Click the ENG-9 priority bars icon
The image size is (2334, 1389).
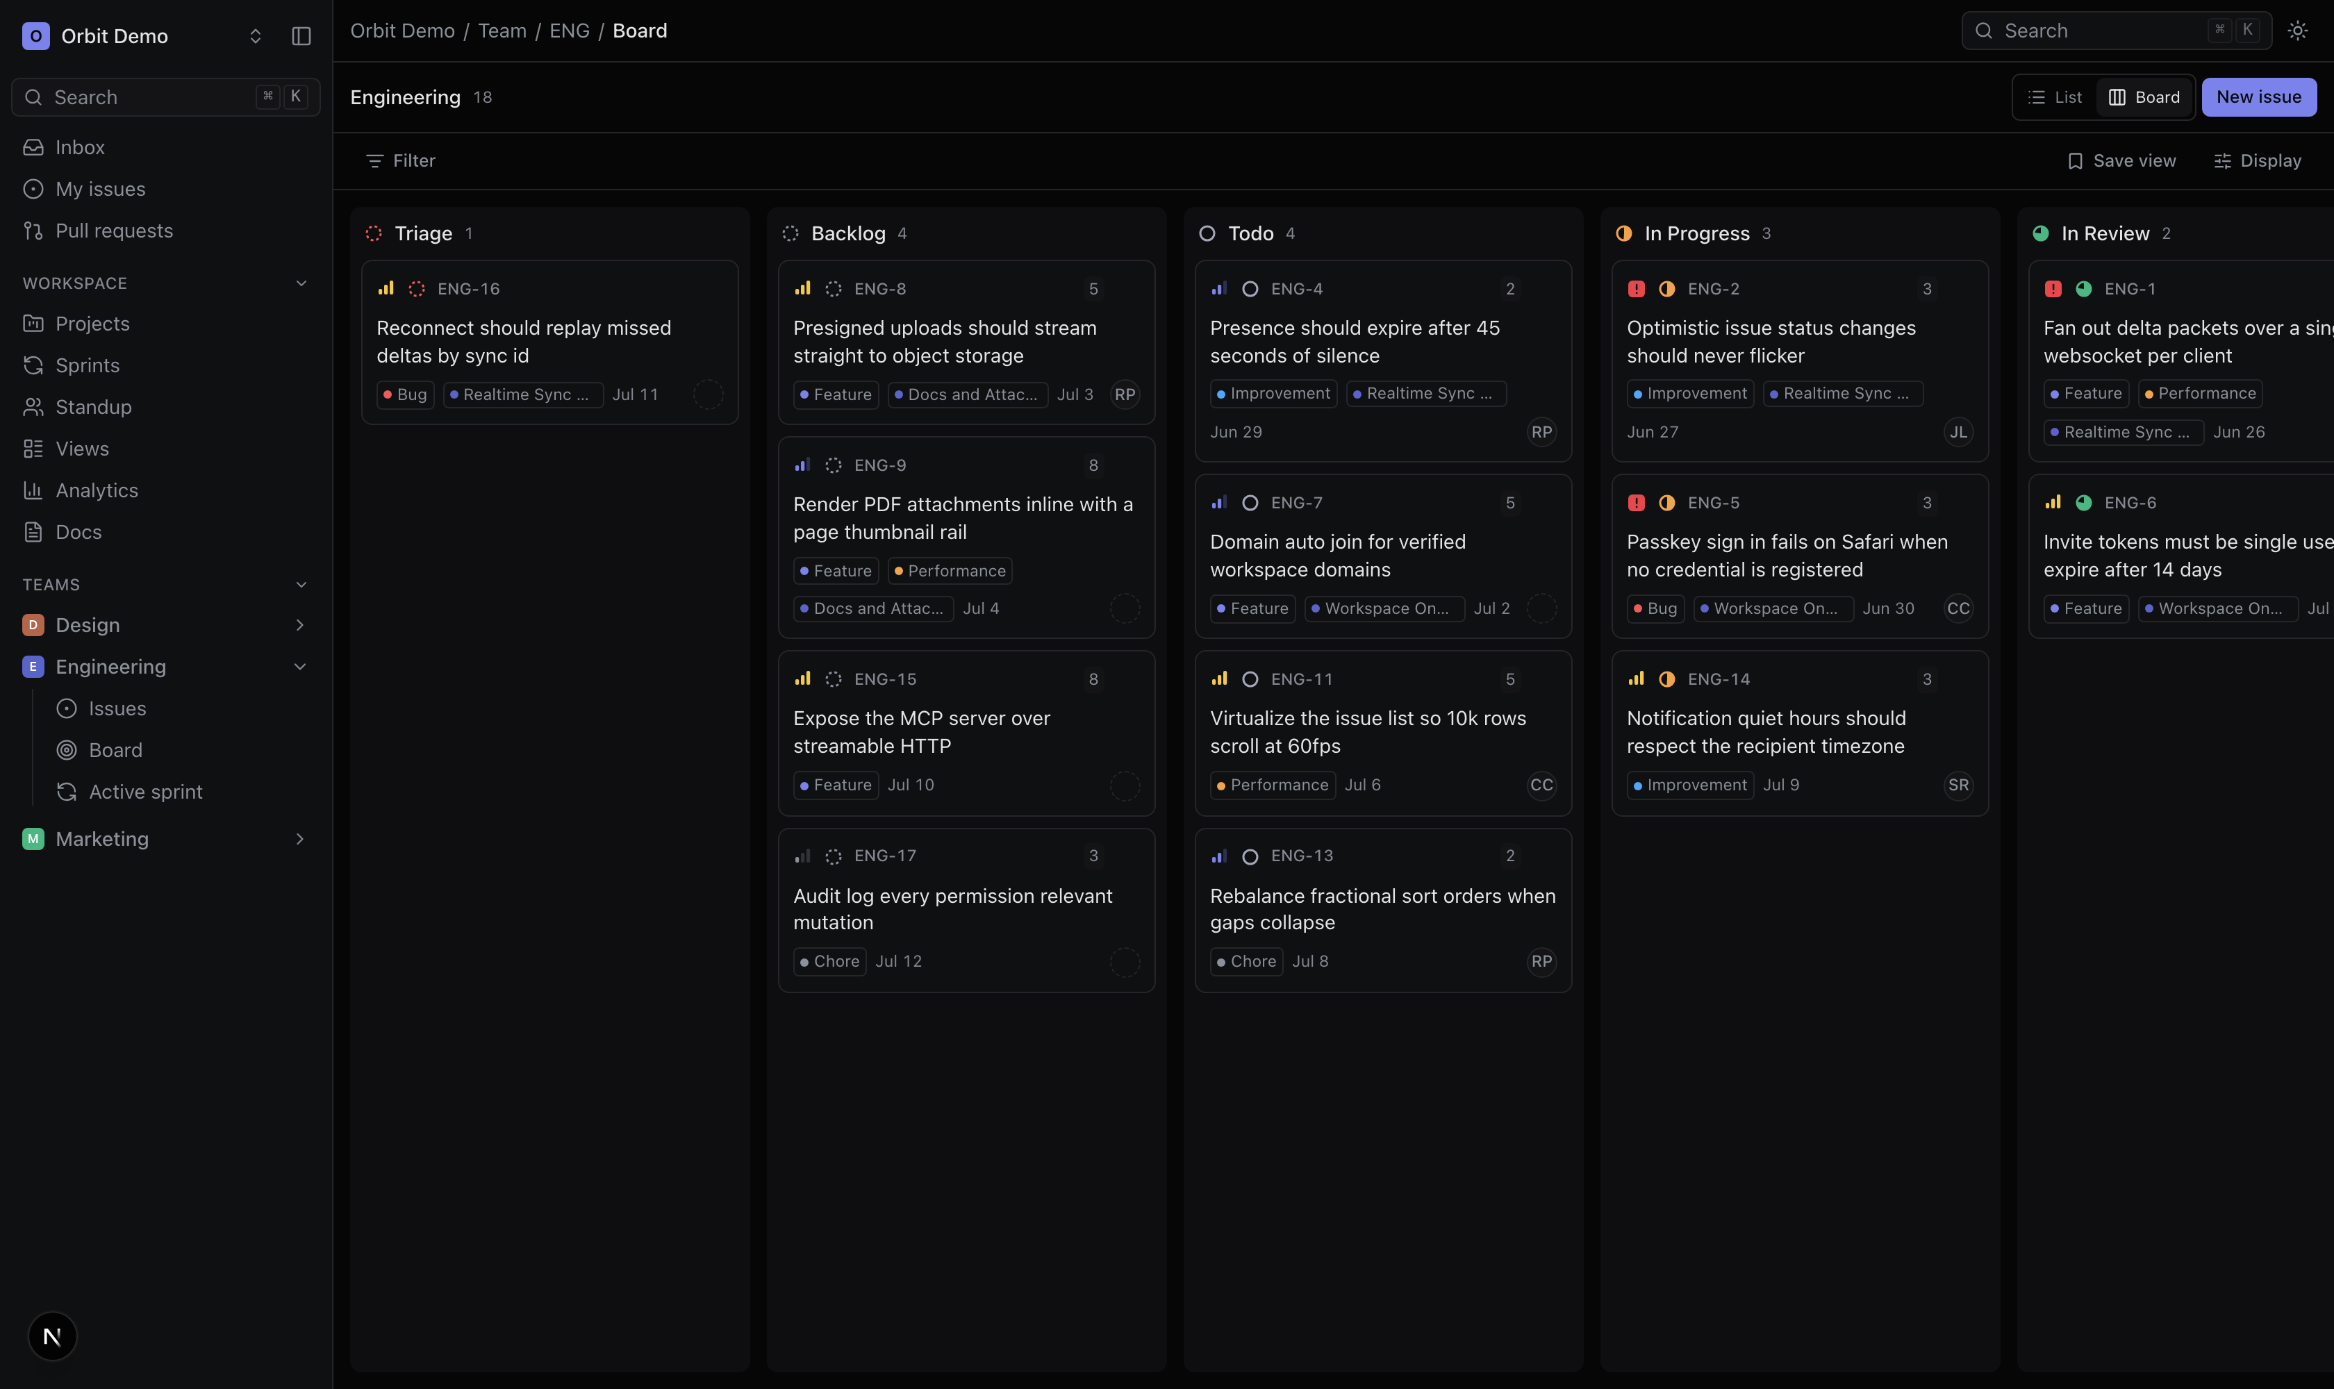pyautogui.click(x=802, y=464)
